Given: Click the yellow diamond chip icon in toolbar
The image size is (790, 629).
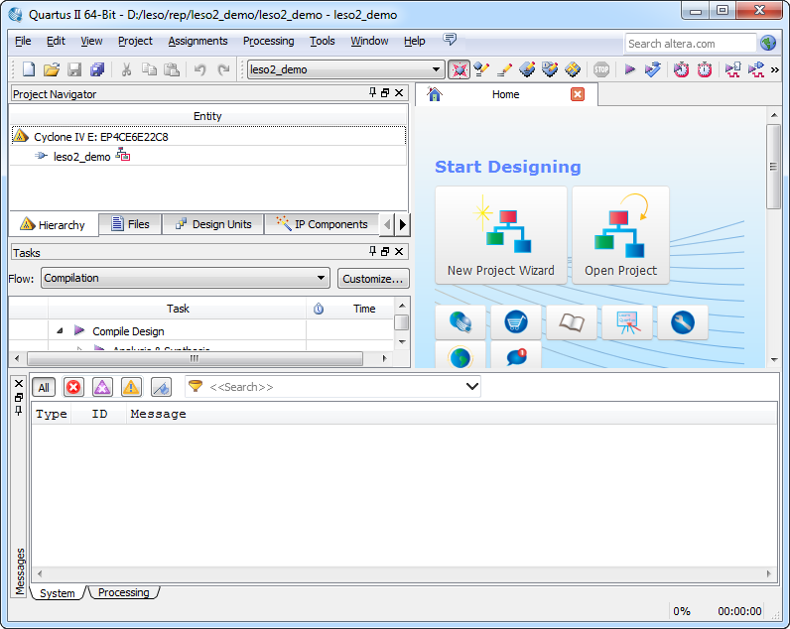Looking at the screenshot, I should pyautogui.click(x=573, y=69).
